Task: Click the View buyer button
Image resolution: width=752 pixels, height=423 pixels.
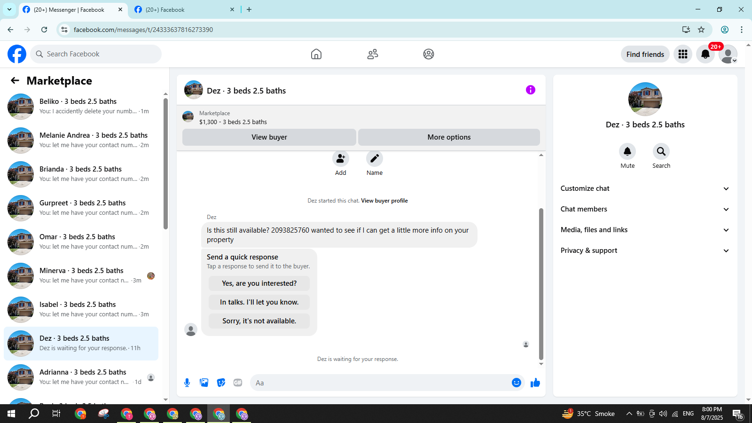Action: click(269, 137)
